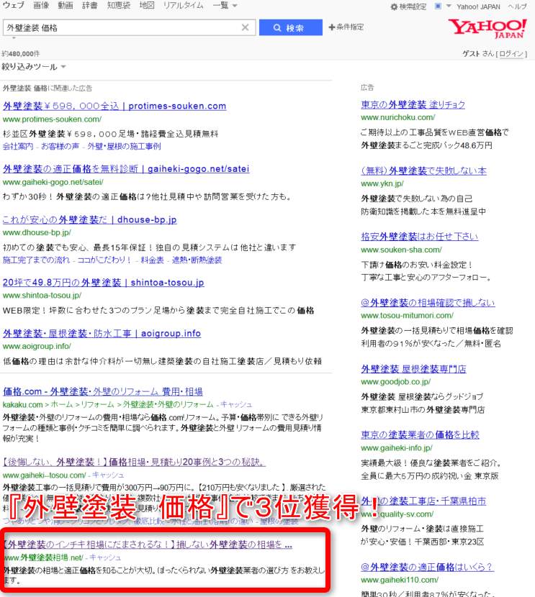Image resolution: width=535 pixels, height=597 pixels.
Task: Open sidebar ad 外壁塗装 屋根塗装専門店
Action: (x=413, y=369)
